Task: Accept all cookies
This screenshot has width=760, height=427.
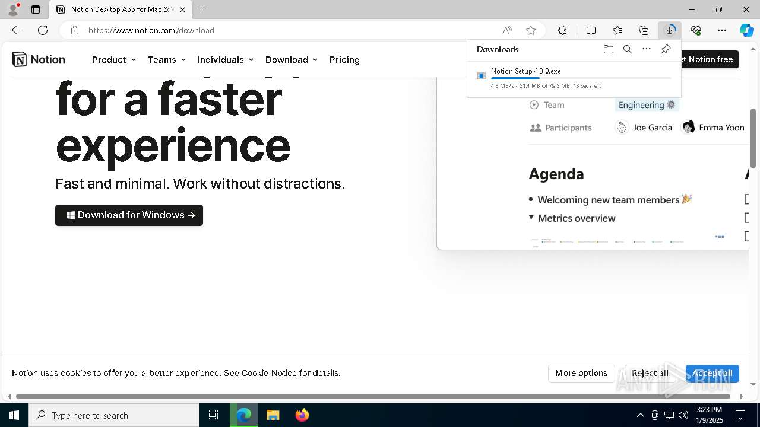Action: 712,373
